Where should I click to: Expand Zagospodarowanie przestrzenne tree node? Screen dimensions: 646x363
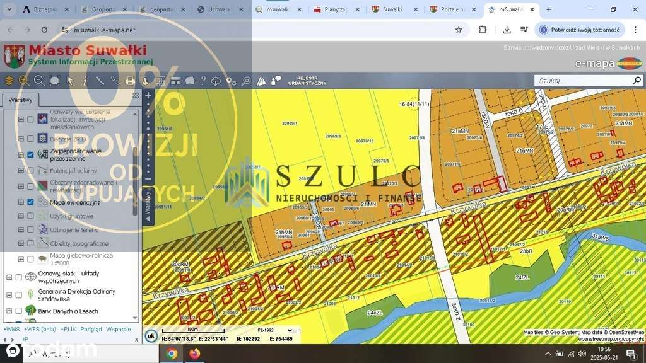(x=21, y=155)
